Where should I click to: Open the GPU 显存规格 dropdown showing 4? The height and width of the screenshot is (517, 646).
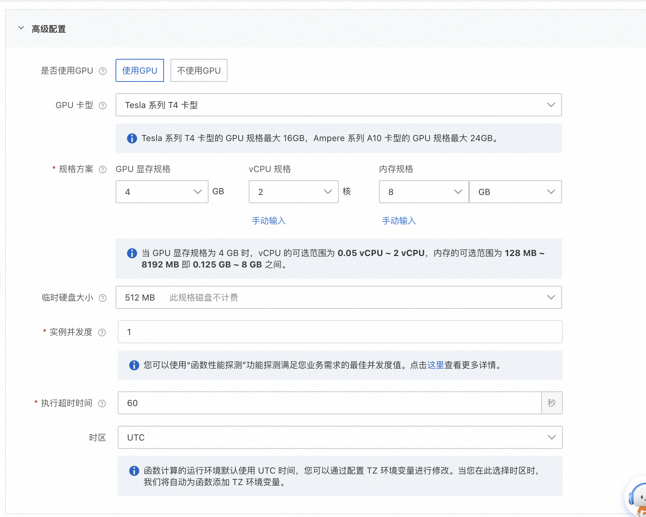tap(162, 192)
